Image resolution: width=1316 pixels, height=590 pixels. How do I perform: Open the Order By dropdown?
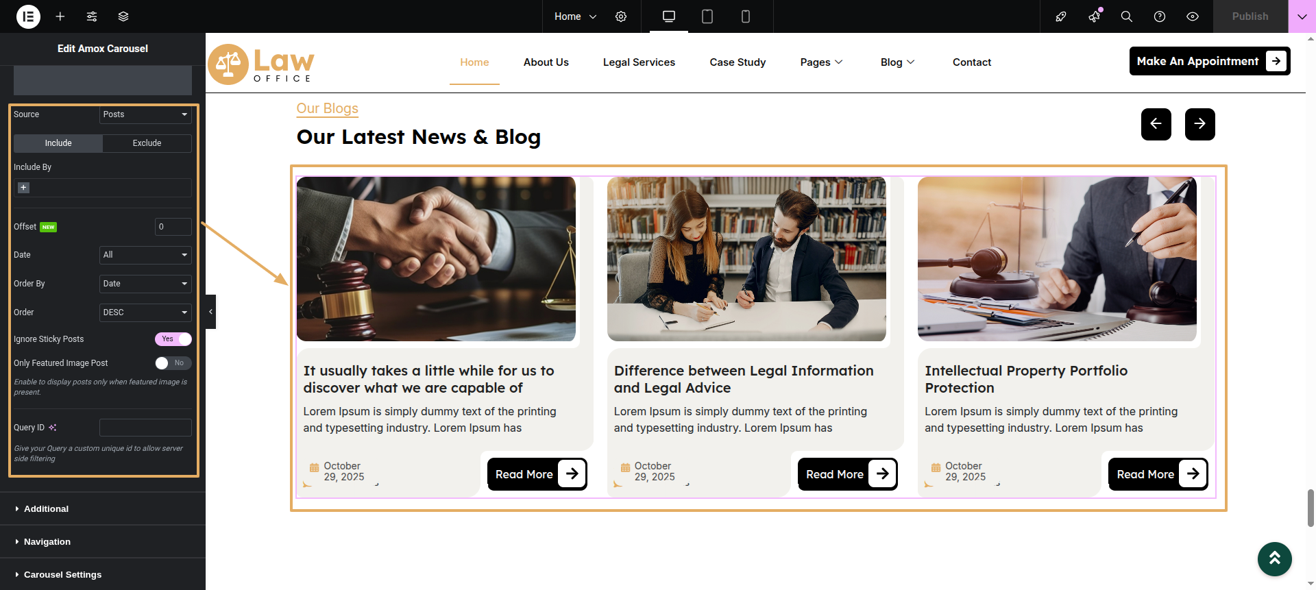point(145,284)
